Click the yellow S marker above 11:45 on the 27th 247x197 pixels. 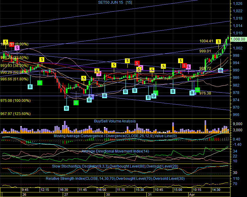pos(84,78)
